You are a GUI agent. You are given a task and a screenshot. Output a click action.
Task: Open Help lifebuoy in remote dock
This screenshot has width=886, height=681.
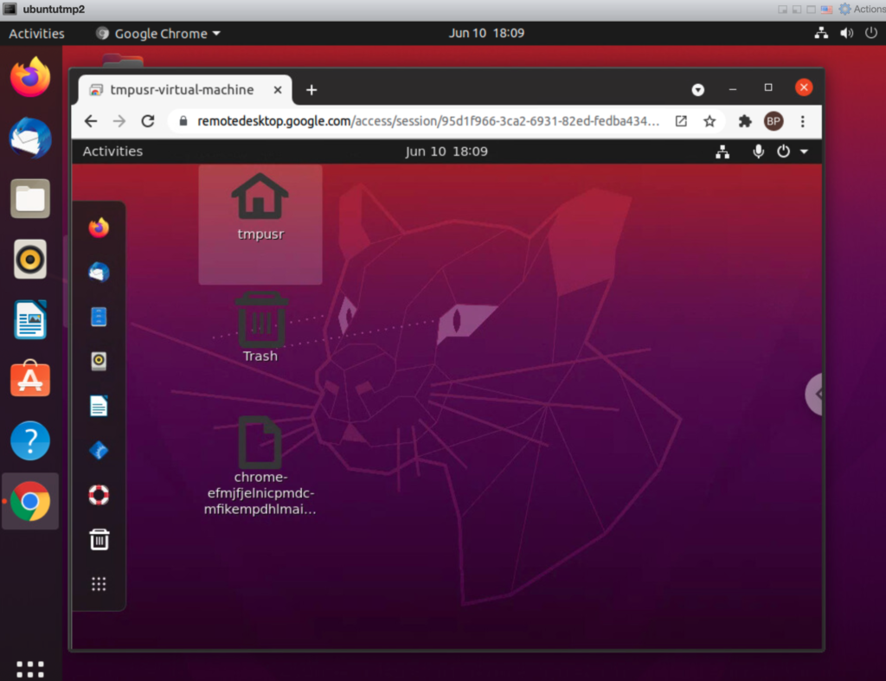click(99, 495)
